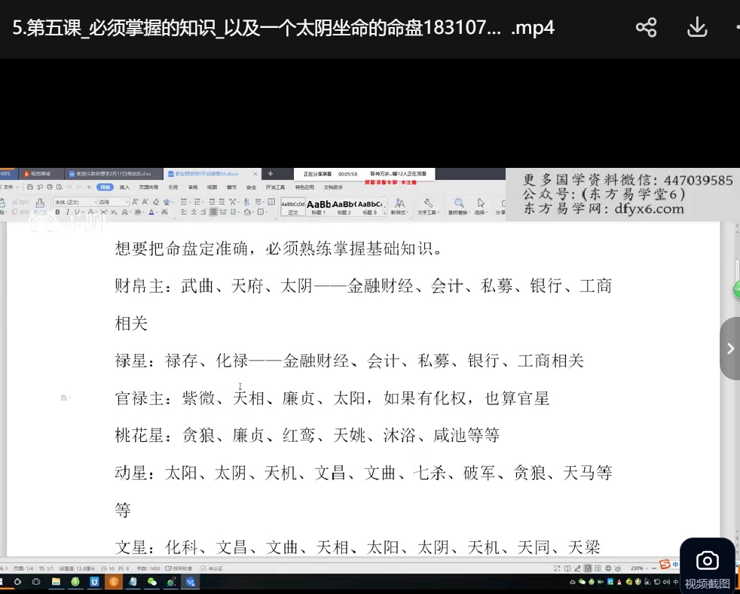Click the red font color button
The height and width of the screenshot is (594, 740).
click(152, 212)
